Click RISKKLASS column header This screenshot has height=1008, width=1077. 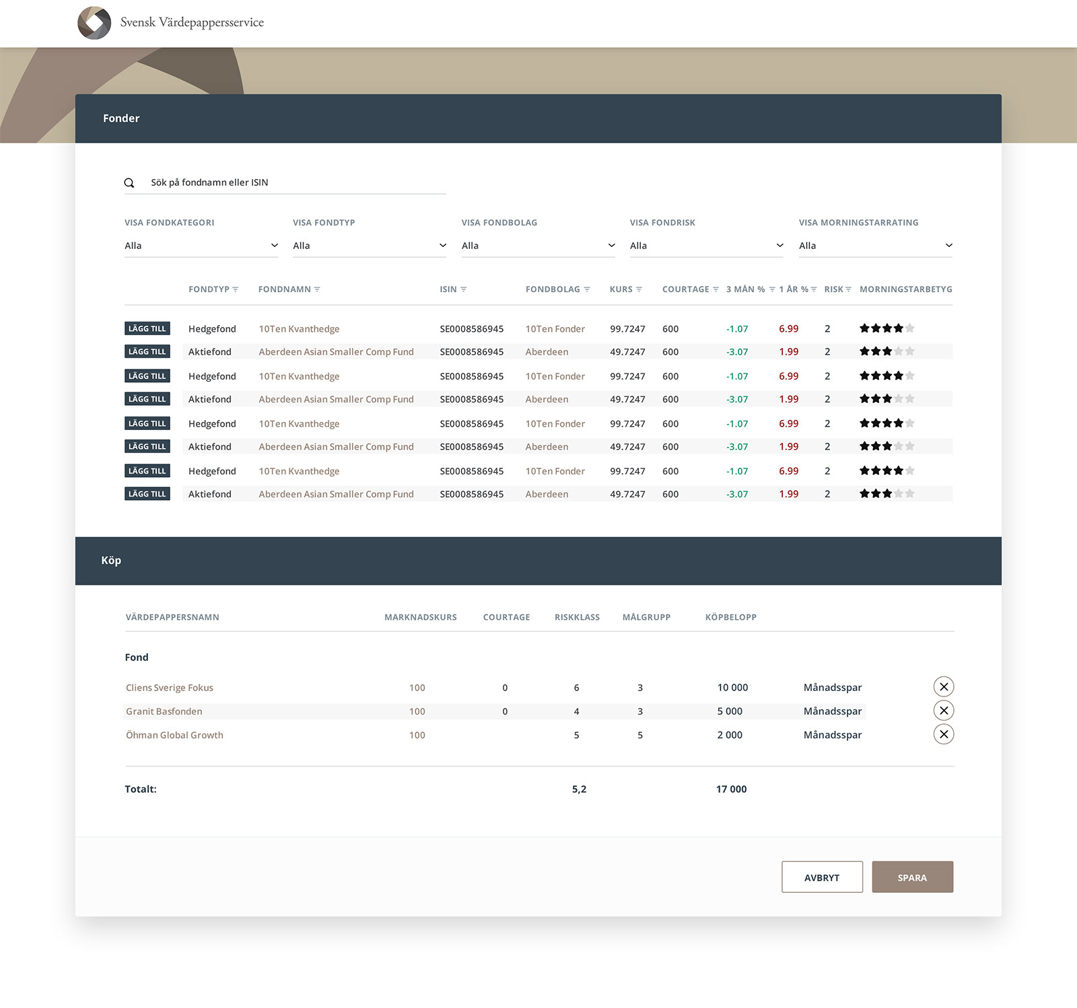577,617
